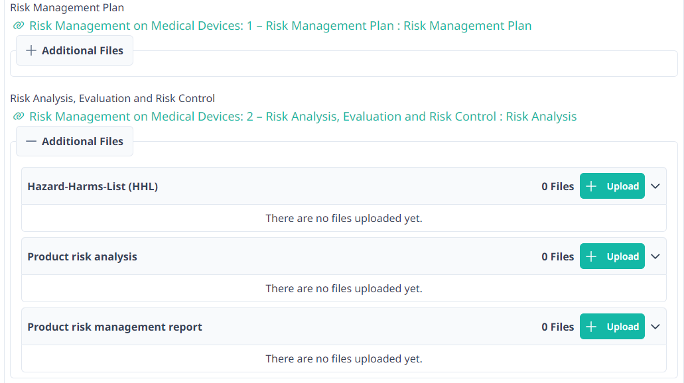Open the Risk Analysis, Evaluation document link

click(x=303, y=116)
